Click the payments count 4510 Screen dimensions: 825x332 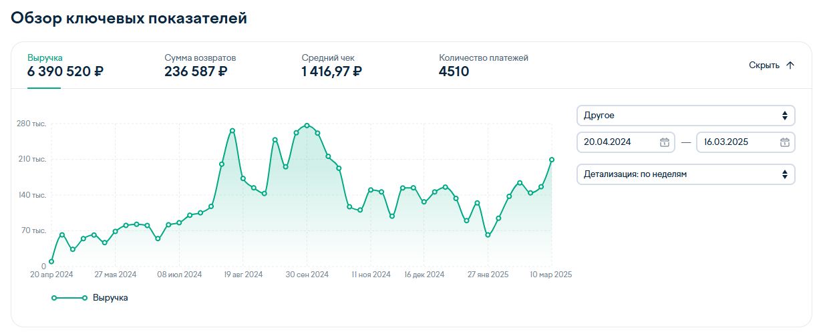pyautogui.click(x=454, y=71)
